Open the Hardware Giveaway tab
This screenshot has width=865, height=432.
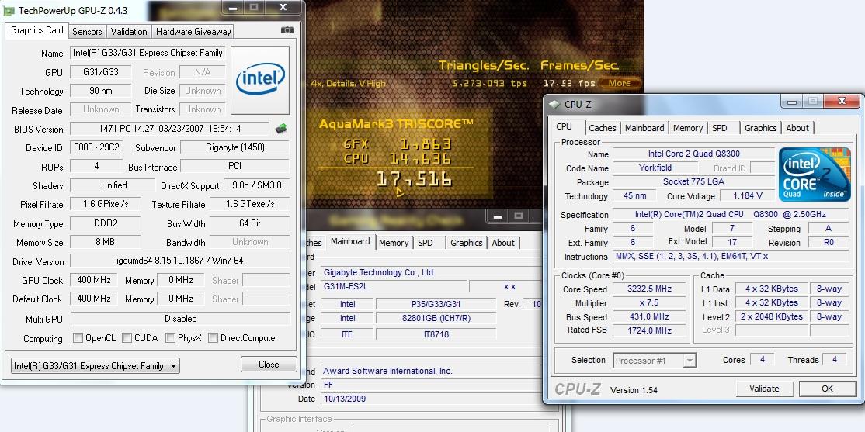pos(193,31)
